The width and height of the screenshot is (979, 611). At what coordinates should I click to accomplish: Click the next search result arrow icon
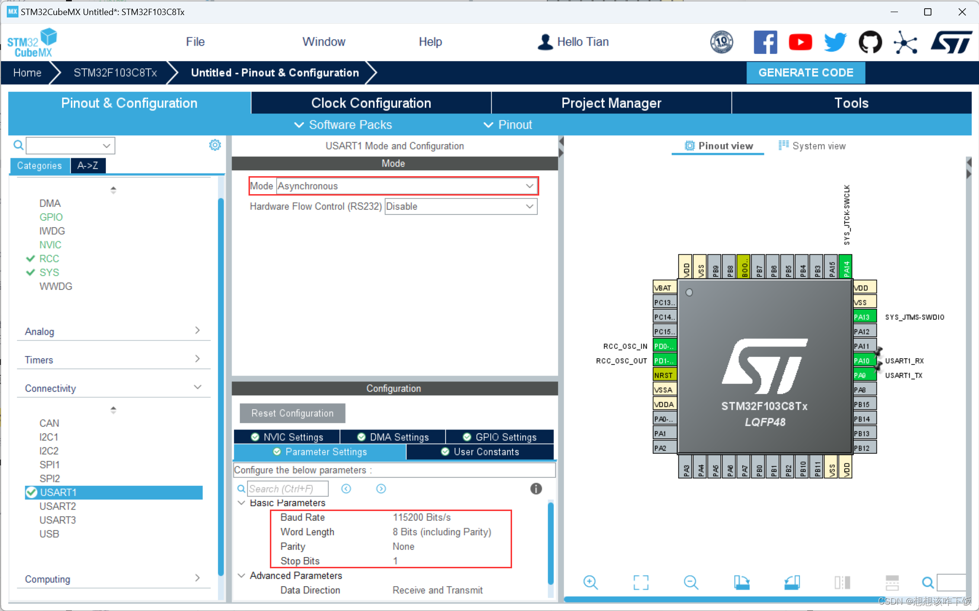(x=381, y=489)
